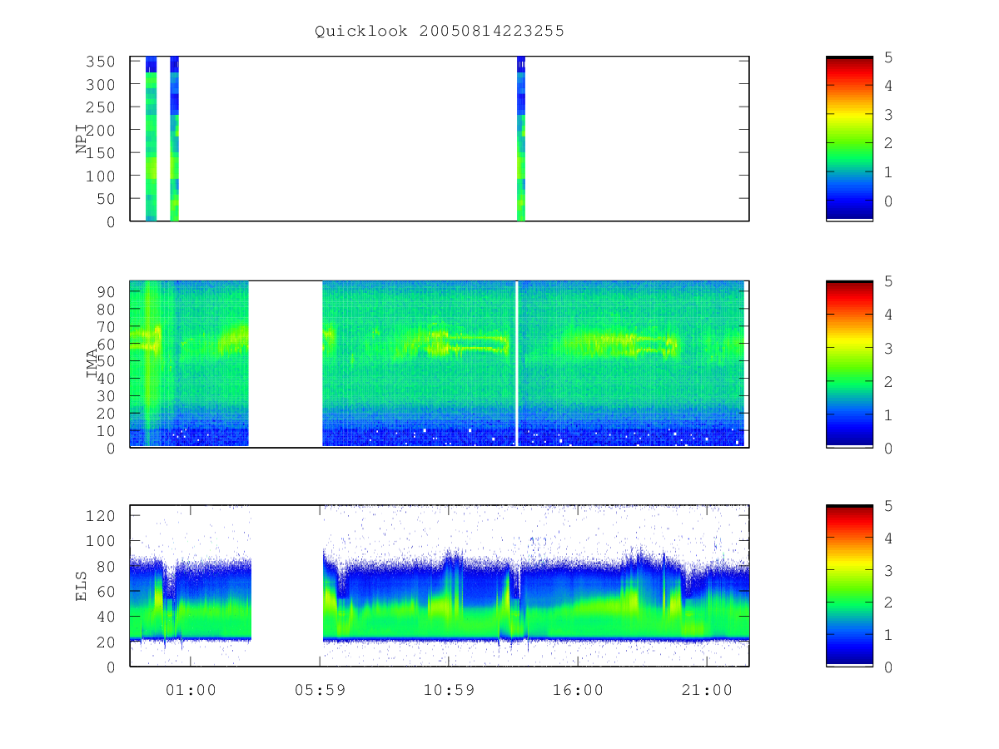Click the 16:00 time tick label
Screen dimensions: 999x749
[578, 690]
